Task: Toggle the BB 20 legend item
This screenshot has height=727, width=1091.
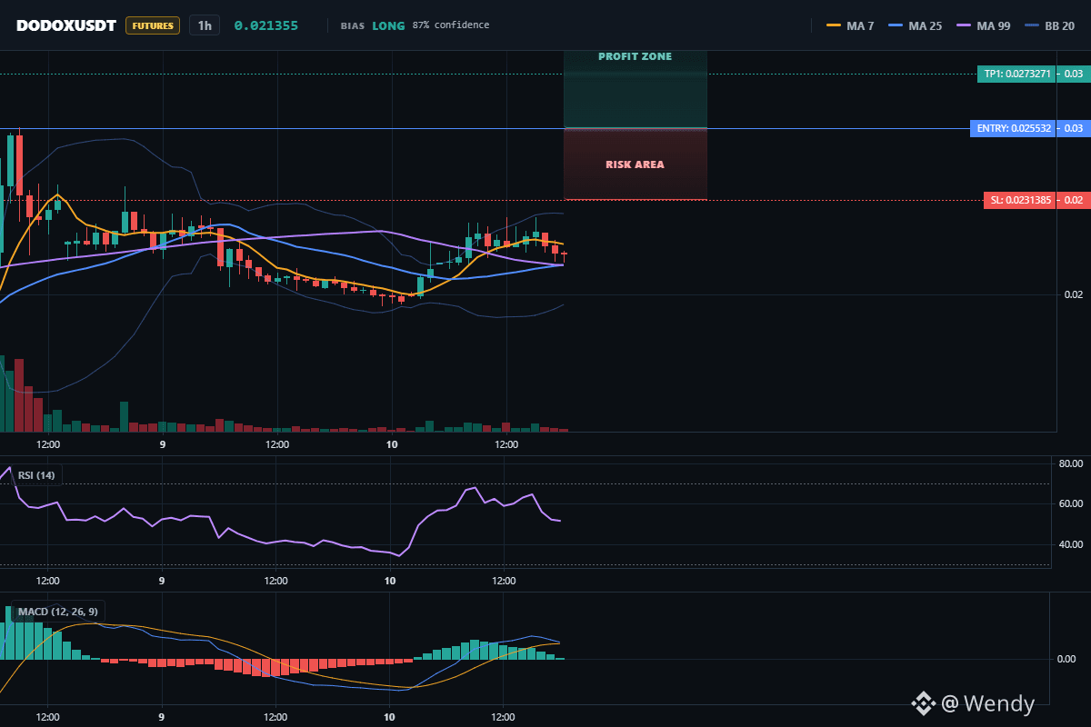Action: [1049, 25]
